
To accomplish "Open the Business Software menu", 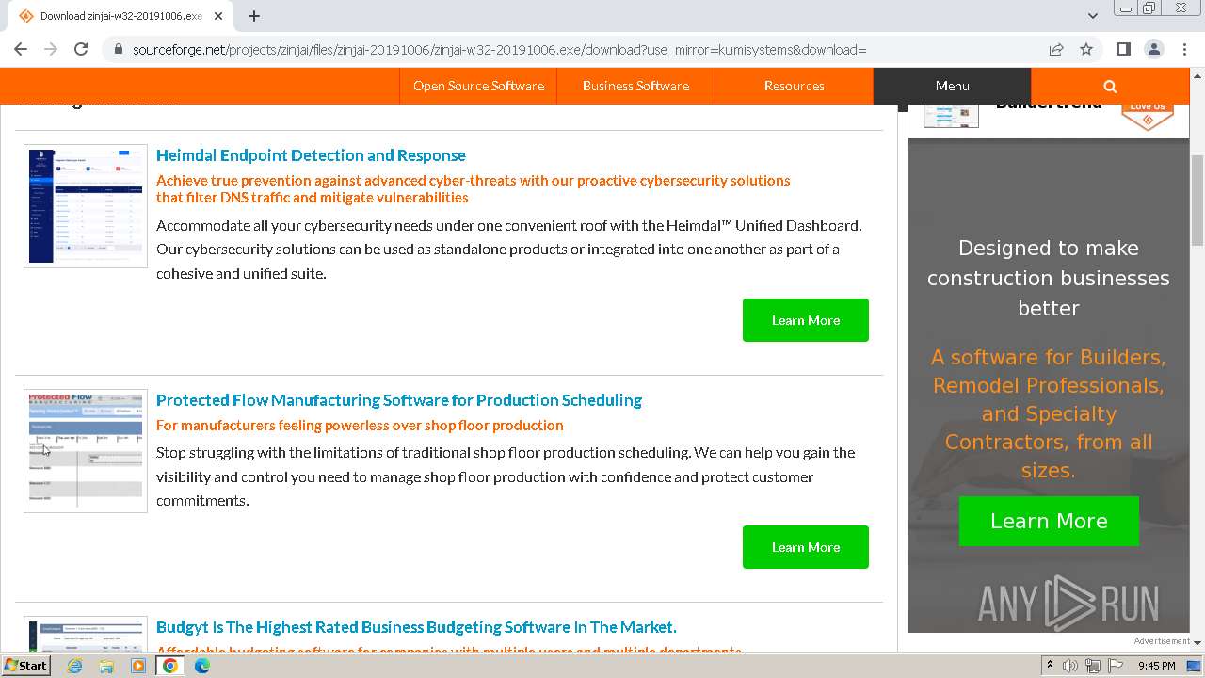I will [x=635, y=86].
